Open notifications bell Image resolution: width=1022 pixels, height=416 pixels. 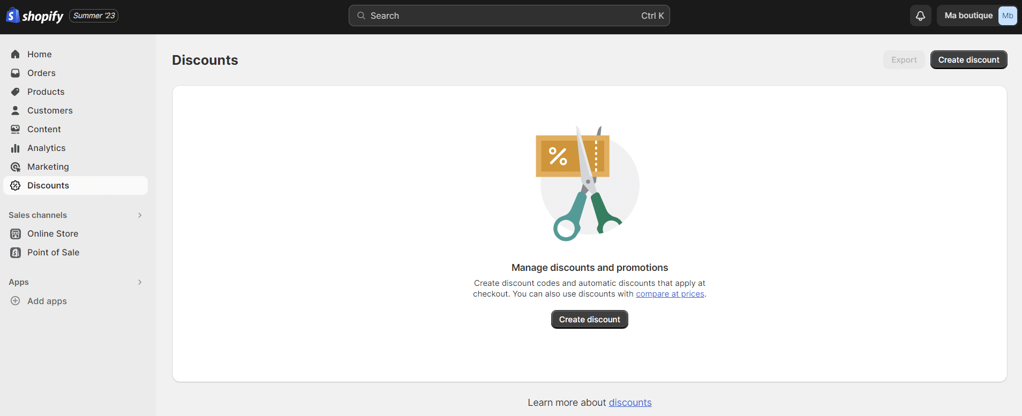[920, 16]
